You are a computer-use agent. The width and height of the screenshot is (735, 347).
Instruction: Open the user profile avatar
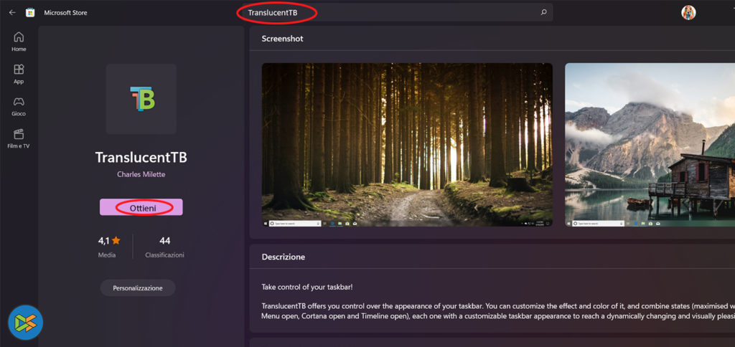coord(688,13)
